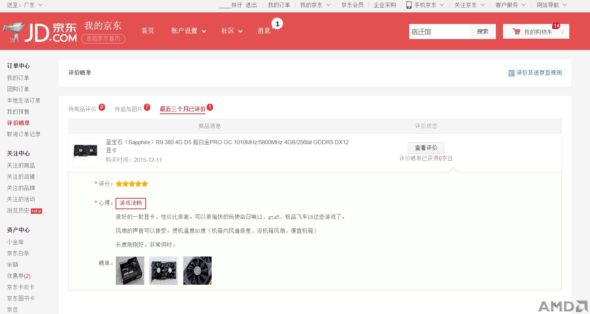Image resolution: width=590 pixels, height=314 pixels.
Task: Go to 首页 in the red nav
Action: (148, 31)
